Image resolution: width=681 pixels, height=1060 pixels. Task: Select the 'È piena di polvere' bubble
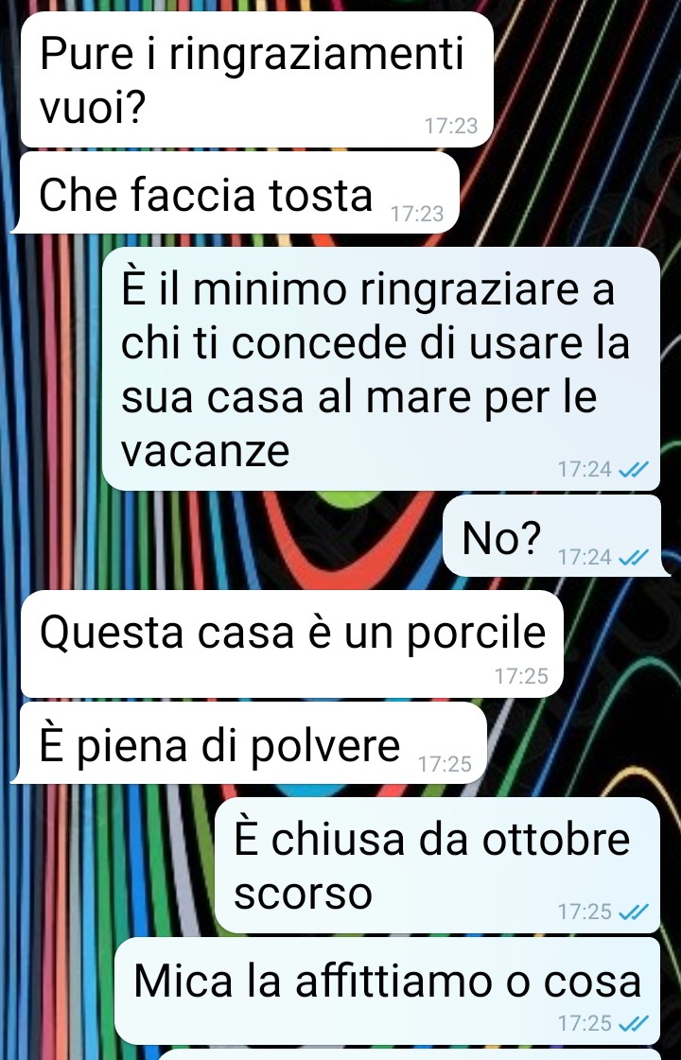click(249, 743)
